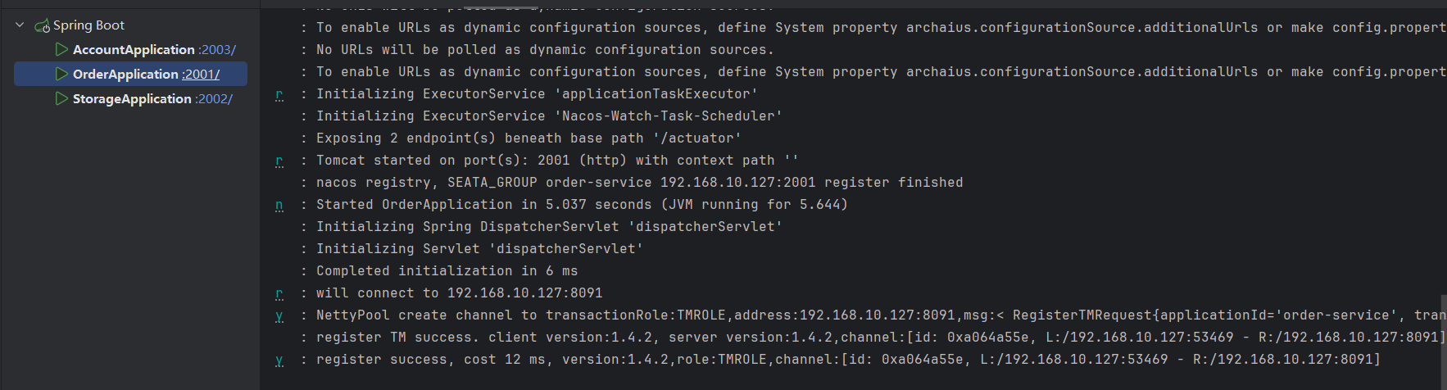Collapse the Spring Boot tree node chevron

(20, 25)
